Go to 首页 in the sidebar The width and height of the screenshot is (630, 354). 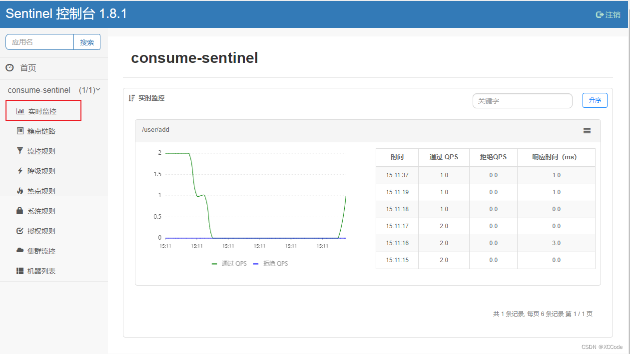pos(28,68)
